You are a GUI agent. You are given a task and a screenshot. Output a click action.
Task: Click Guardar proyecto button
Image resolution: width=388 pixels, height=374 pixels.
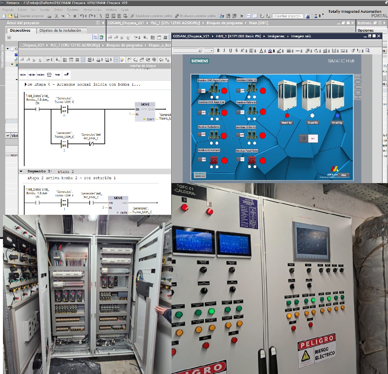point(29,16)
